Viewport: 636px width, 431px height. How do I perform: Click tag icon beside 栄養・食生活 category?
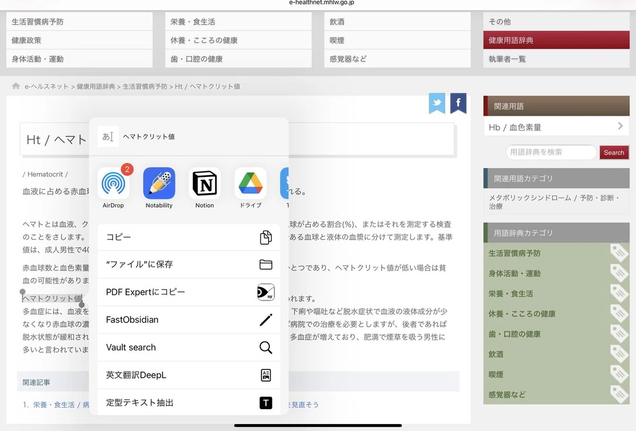tap(619, 294)
